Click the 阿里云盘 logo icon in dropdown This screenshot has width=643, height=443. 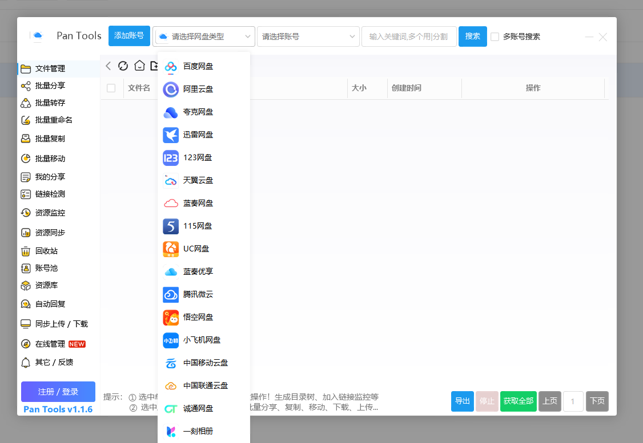[171, 90]
